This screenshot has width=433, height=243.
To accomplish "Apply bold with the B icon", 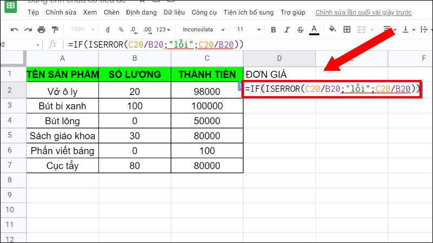I will pyautogui.click(x=273, y=30).
